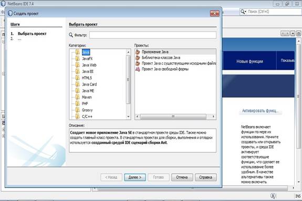The height and width of the screenshot is (201, 302).
Task: Click the C/C++ folder icon
Action: pos(78,117)
